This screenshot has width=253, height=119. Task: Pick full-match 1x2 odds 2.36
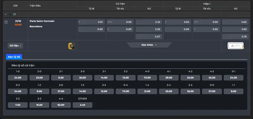click(149, 29)
